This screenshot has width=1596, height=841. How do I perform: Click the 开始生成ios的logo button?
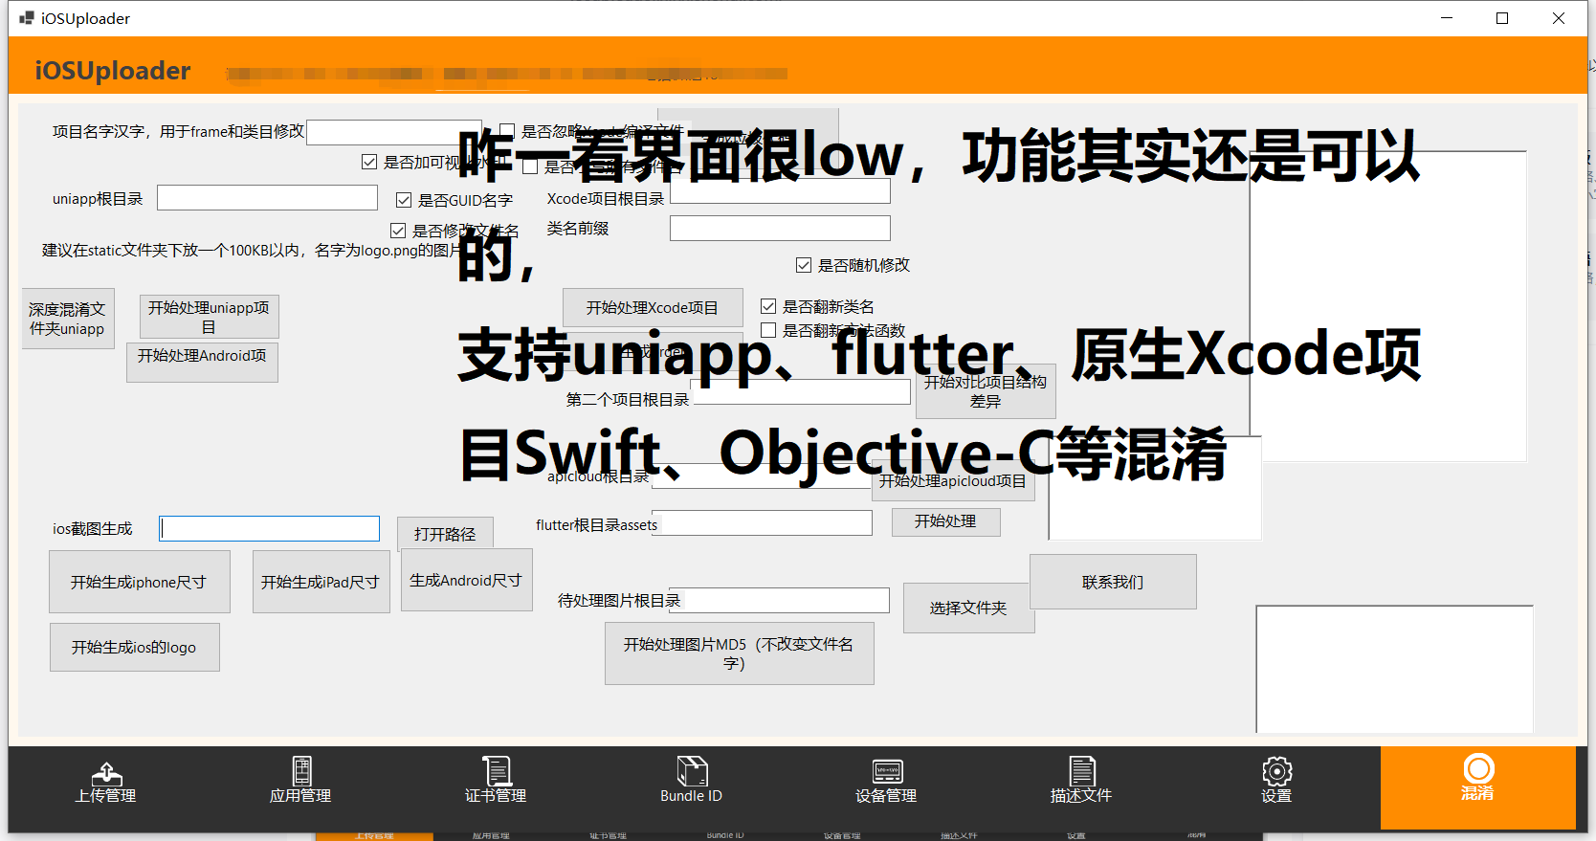click(x=134, y=648)
